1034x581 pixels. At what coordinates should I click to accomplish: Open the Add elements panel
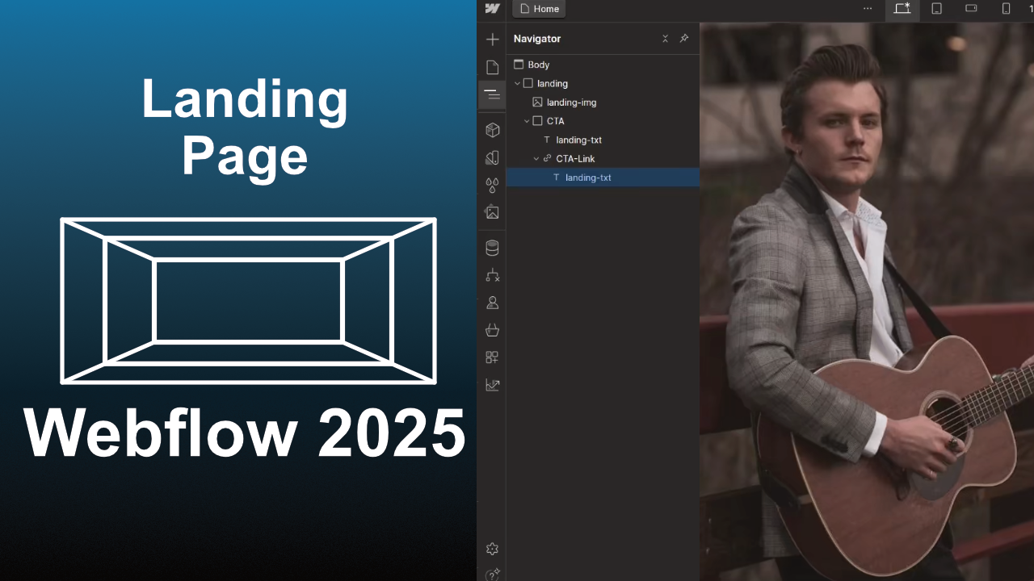click(492, 40)
